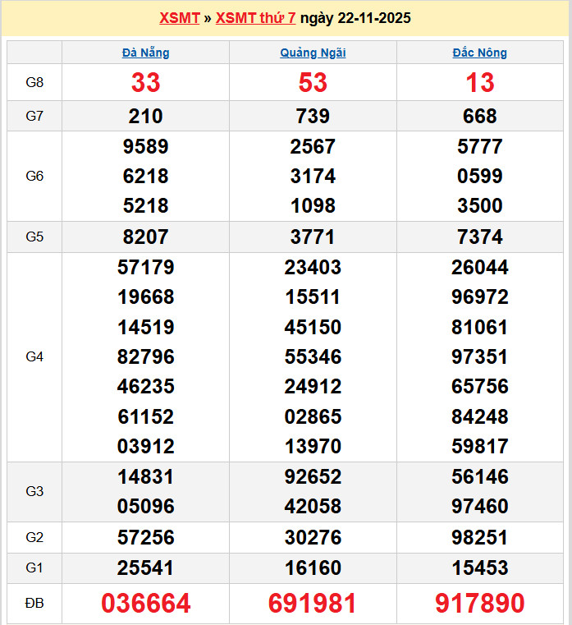Open the 'XSMT thứ 7' link
Screen dimensions: 572x625
[x=255, y=18]
